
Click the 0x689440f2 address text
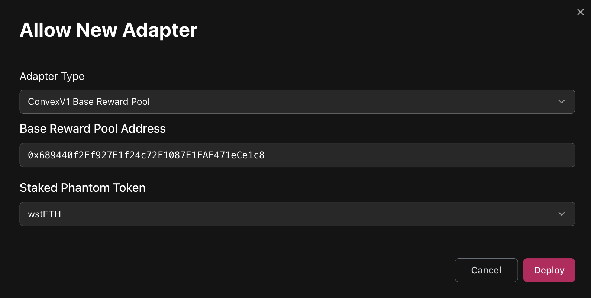pyautogui.click(x=146, y=155)
